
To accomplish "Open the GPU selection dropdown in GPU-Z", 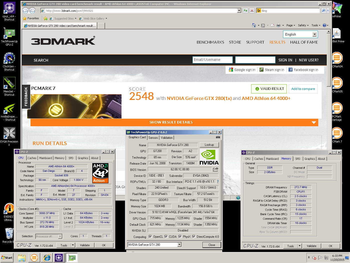I will click(x=179, y=244).
